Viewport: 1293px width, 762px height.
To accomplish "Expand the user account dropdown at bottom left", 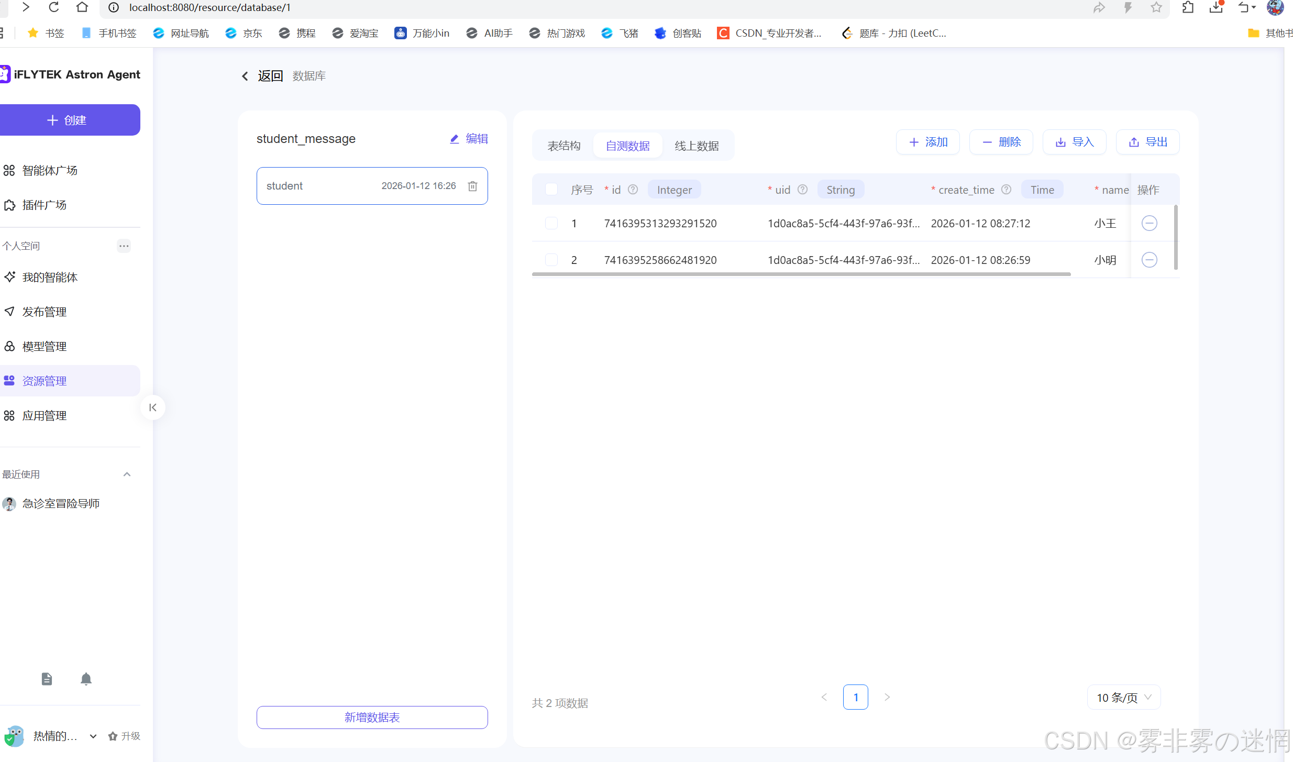I will coord(93,736).
